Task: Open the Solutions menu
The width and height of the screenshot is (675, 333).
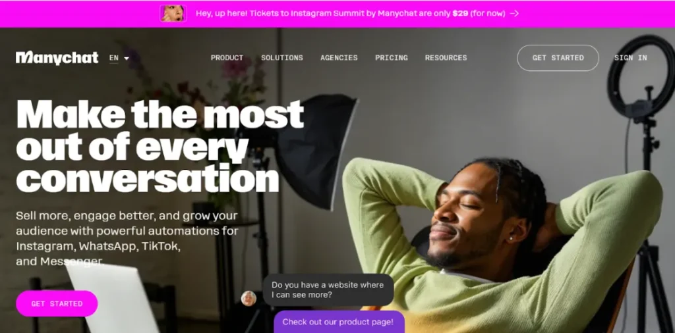Action: click(282, 57)
